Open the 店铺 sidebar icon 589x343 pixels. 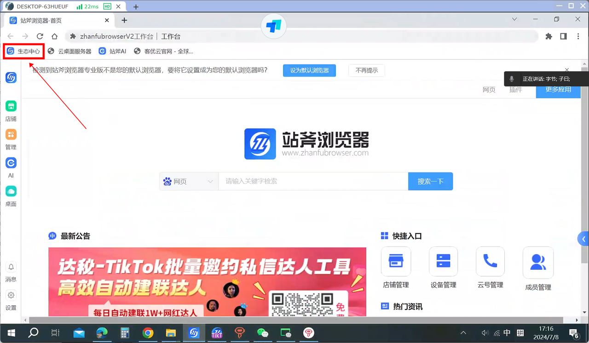[x=11, y=106]
